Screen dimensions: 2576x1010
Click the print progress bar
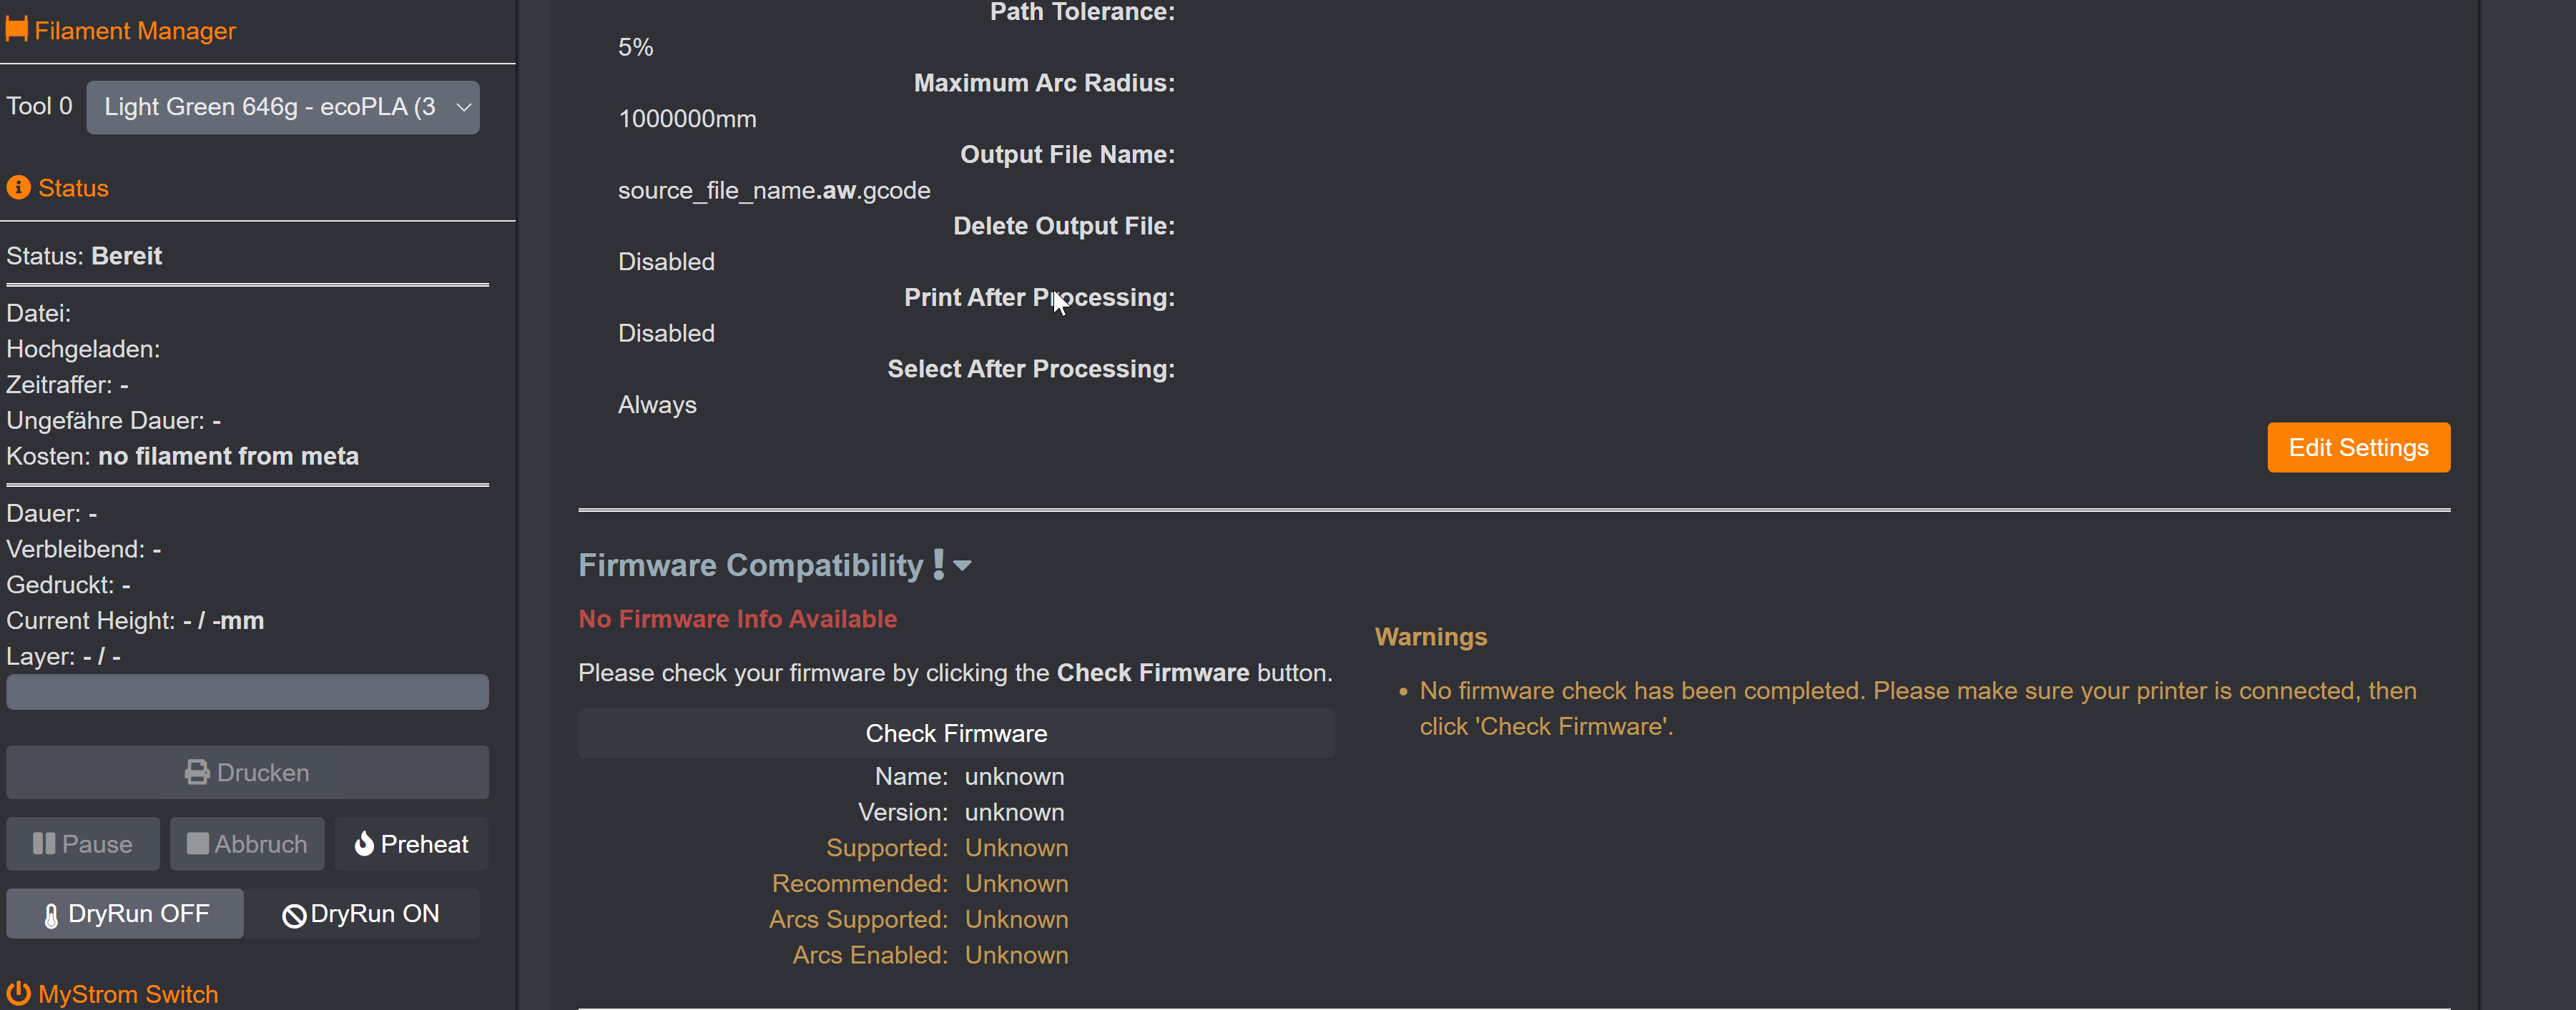click(247, 691)
